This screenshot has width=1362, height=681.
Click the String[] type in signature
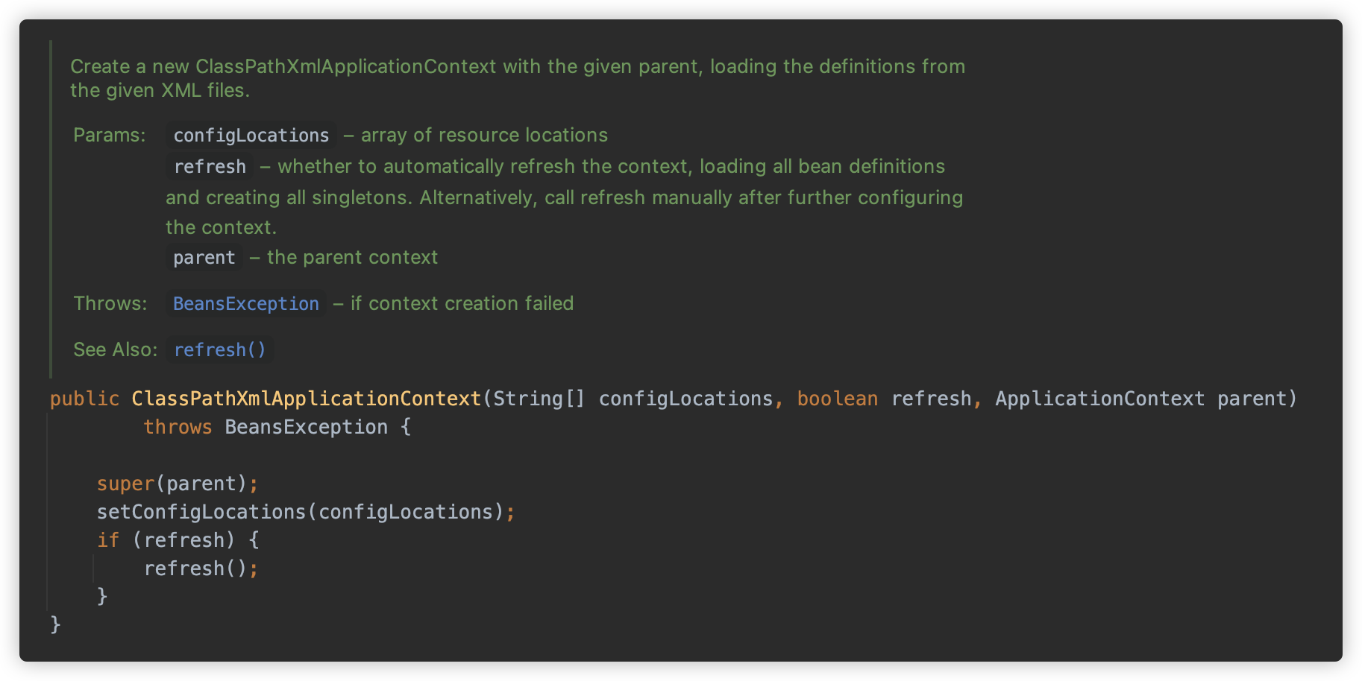(539, 399)
